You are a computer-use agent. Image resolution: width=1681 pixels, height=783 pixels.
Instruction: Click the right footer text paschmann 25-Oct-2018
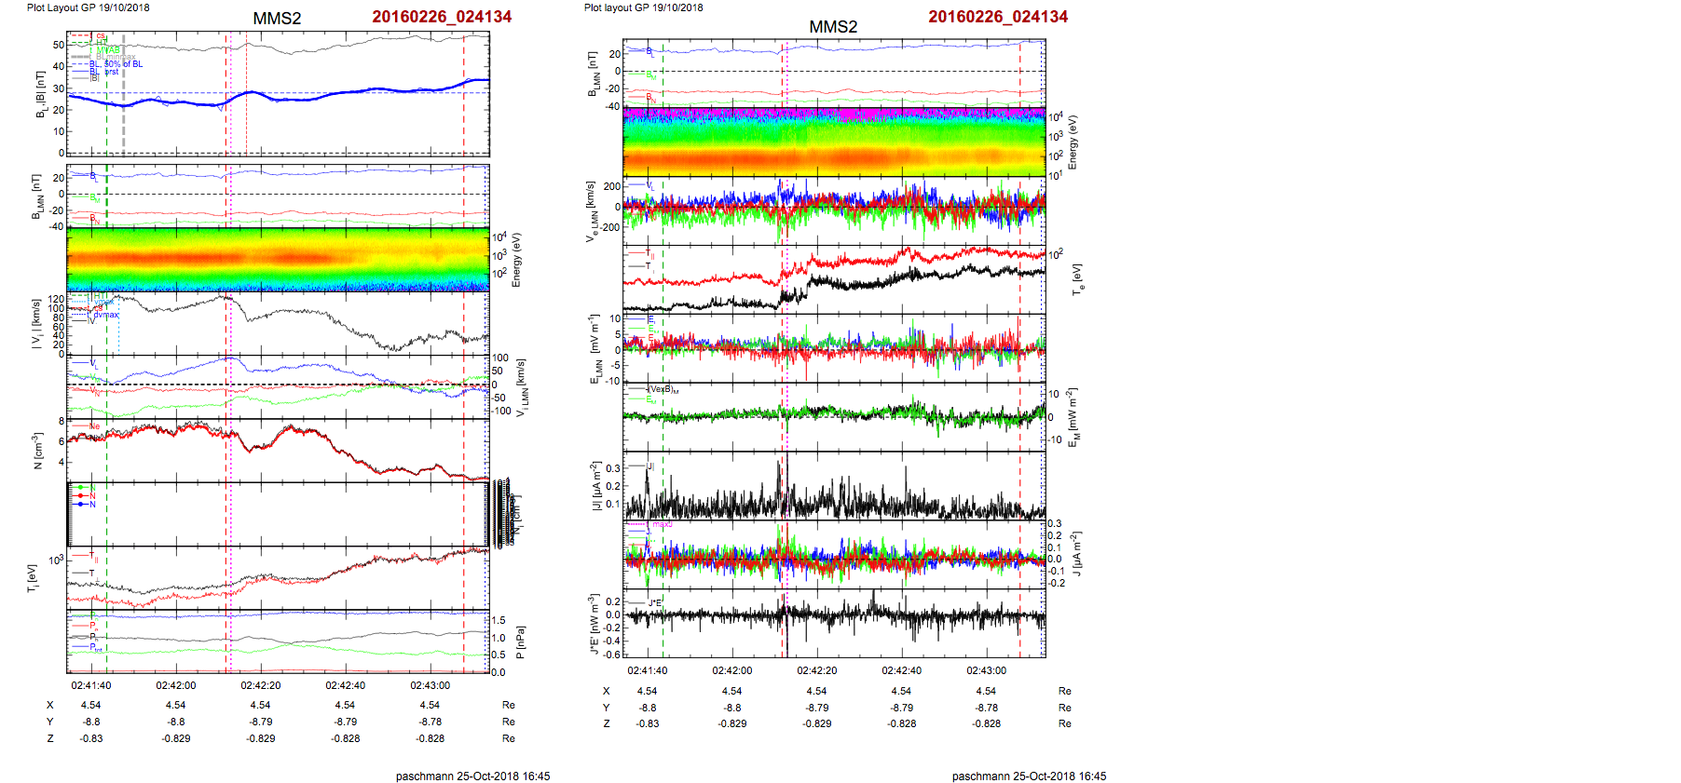[1029, 776]
